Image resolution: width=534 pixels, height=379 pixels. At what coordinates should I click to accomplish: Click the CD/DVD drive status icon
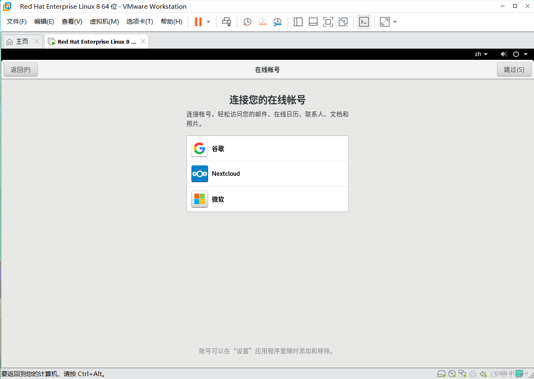(452, 374)
